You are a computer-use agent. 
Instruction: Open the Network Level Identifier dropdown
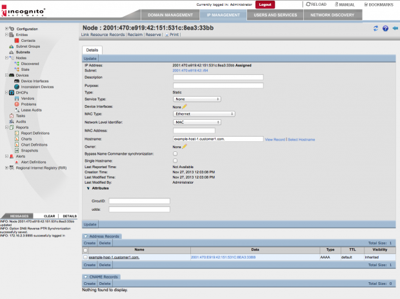click(x=197, y=122)
